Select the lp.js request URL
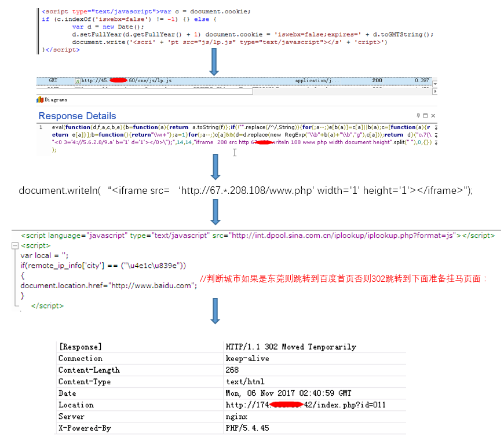This screenshot has width=504, height=441. (126, 80)
